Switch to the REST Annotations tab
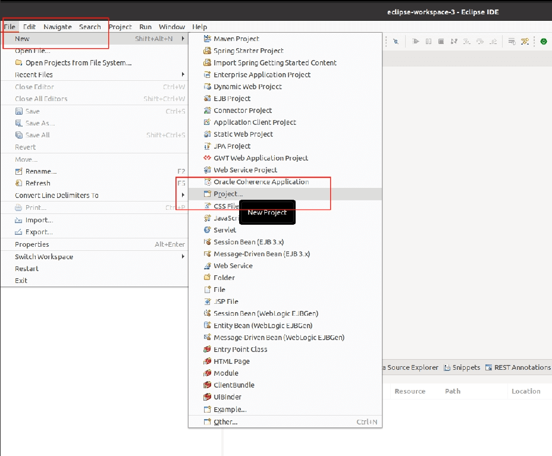This screenshot has width=552, height=456. (x=519, y=367)
